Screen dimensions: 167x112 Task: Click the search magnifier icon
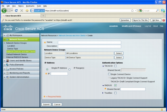157,11
